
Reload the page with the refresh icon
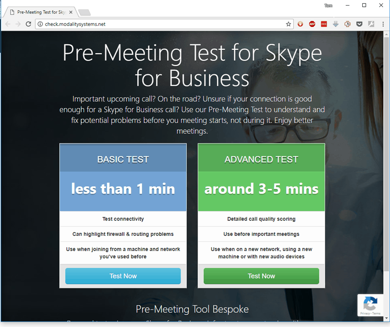[29, 24]
